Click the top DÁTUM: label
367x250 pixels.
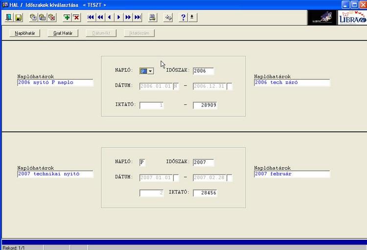[x=124, y=85]
